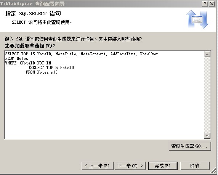The width and height of the screenshot is (218, 175).
Task: Click the TableAdapter 查询配置向导 title bar
Action: pos(32,4)
